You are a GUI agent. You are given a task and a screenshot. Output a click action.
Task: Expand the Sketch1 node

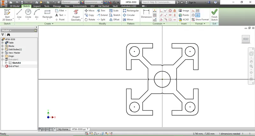[6, 63]
